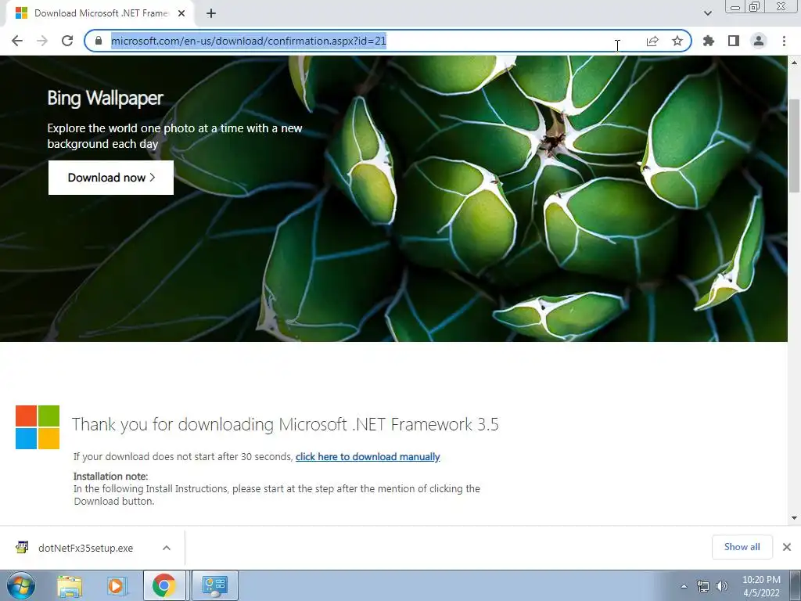This screenshot has height=601, width=801.
Task: Open the clock showing 10:20 PM
Action: tap(761, 586)
